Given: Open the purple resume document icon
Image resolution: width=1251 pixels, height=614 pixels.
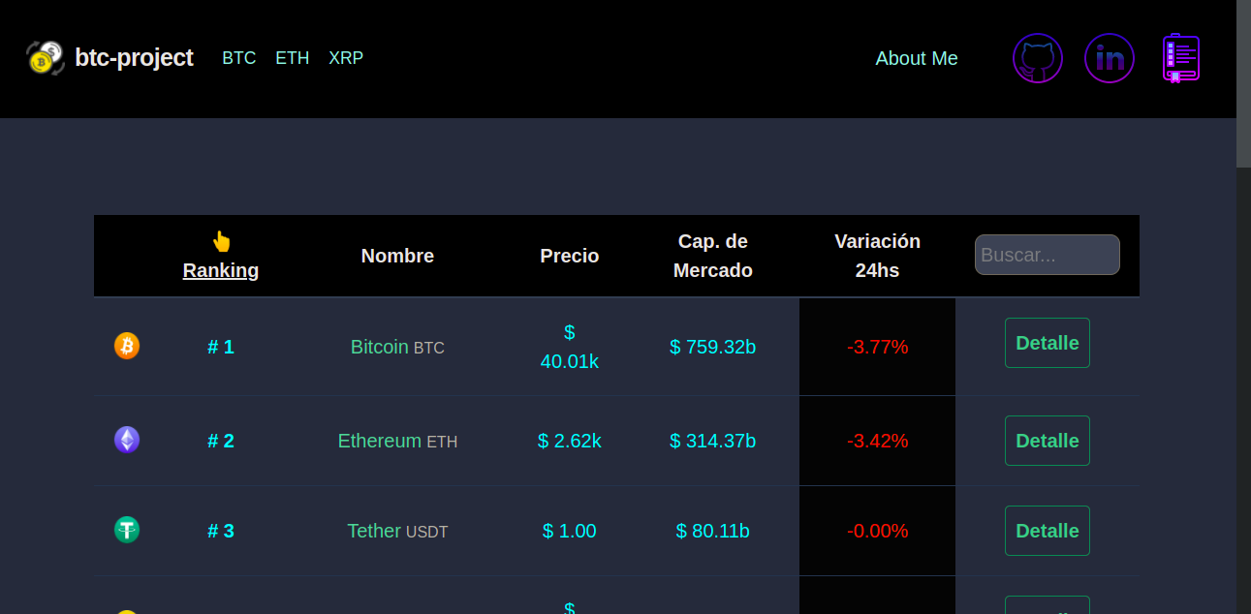Looking at the screenshot, I should (x=1181, y=58).
